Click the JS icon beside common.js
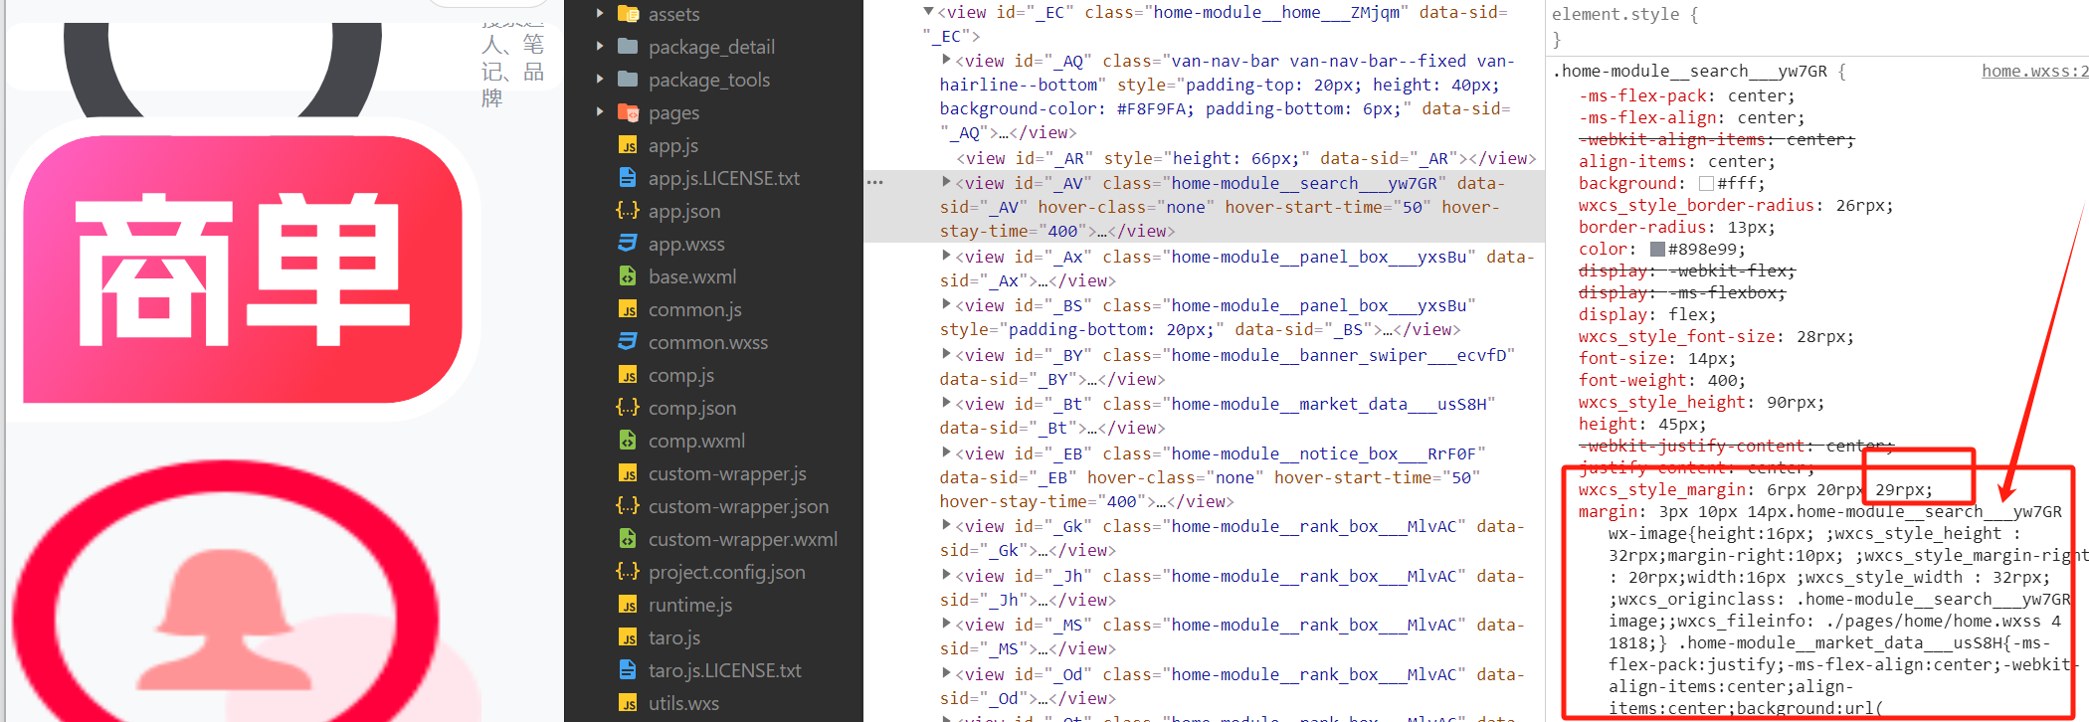Image resolution: width=2089 pixels, height=722 pixels. (x=628, y=309)
